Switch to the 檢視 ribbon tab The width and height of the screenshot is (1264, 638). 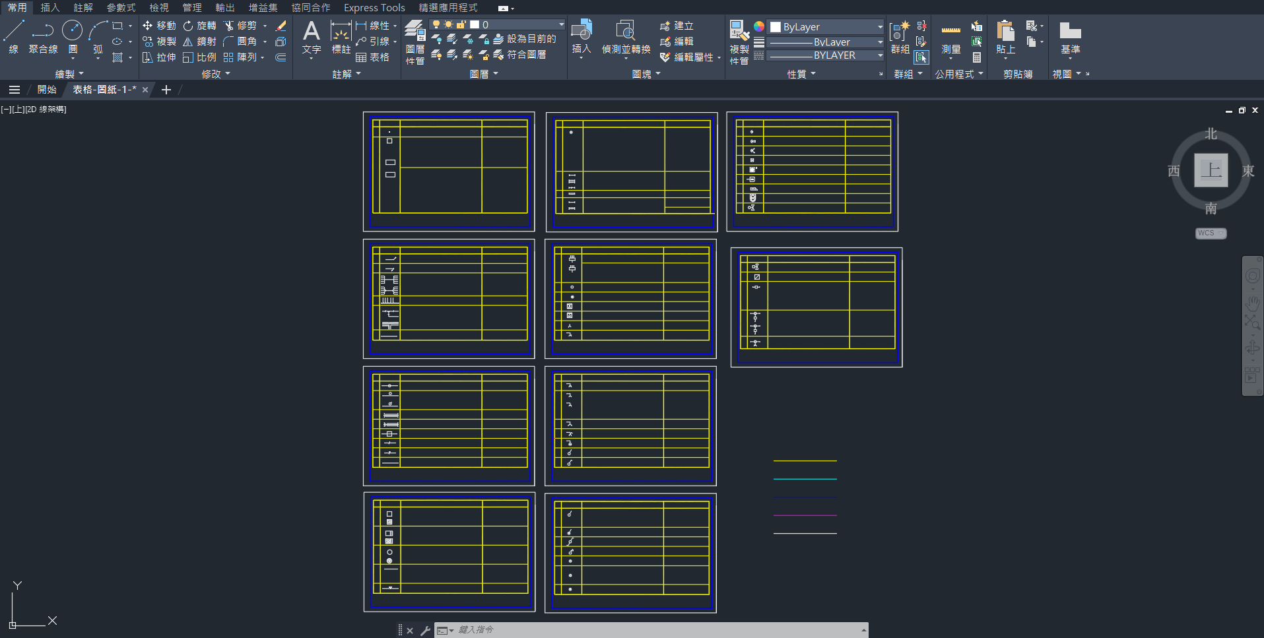[158, 8]
